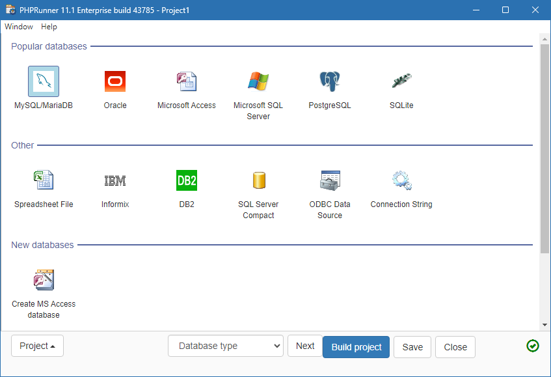Pick the ODBC Data Source icon
The height and width of the screenshot is (377, 551).
point(330,180)
